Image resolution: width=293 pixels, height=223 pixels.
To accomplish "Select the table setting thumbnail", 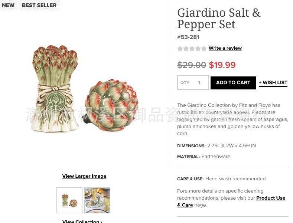I will click(x=97, y=200).
